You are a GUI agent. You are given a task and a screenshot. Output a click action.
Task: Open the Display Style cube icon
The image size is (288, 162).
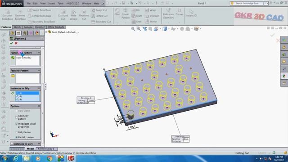coord(165,29)
